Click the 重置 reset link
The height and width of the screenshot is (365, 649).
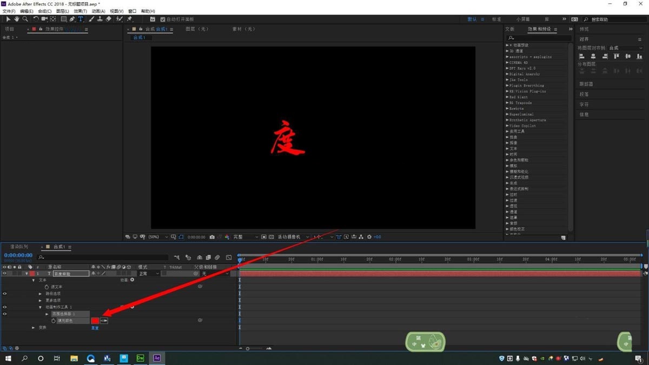click(95, 328)
